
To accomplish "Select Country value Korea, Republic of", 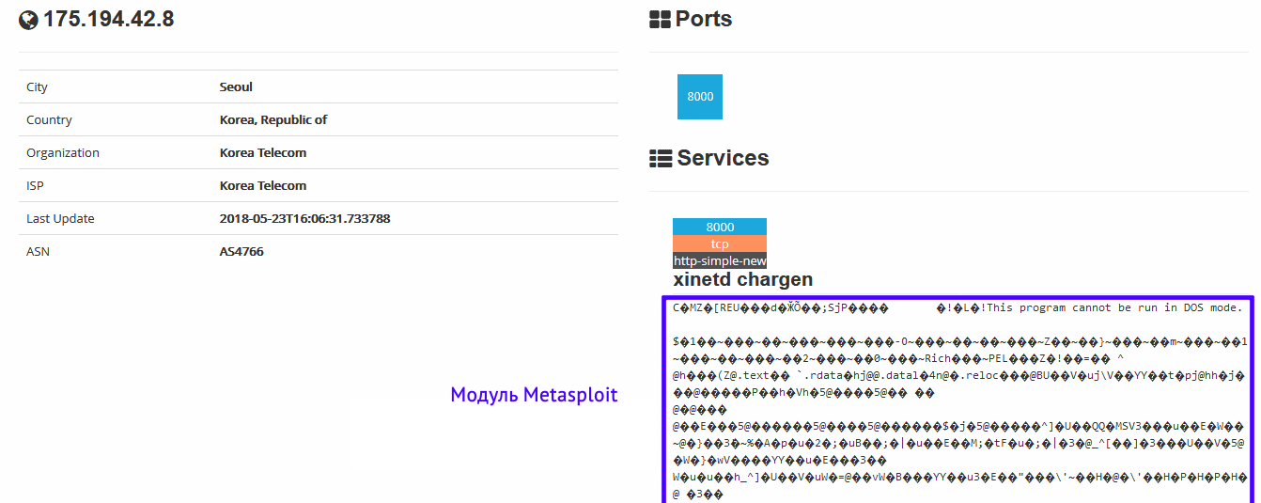I will 273,119.
